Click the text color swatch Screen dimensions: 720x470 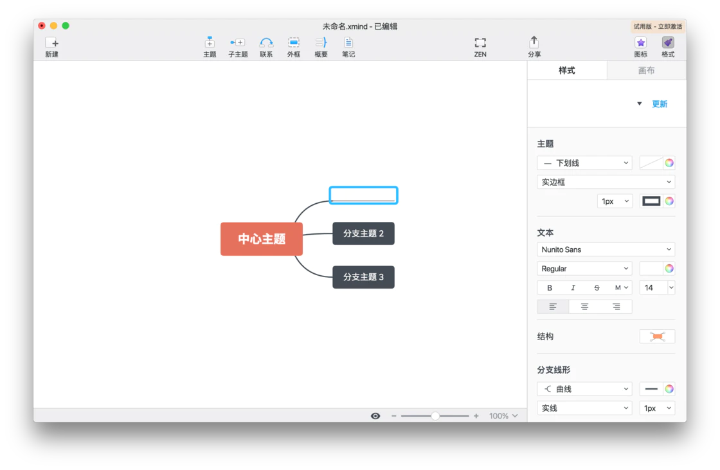pos(651,268)
